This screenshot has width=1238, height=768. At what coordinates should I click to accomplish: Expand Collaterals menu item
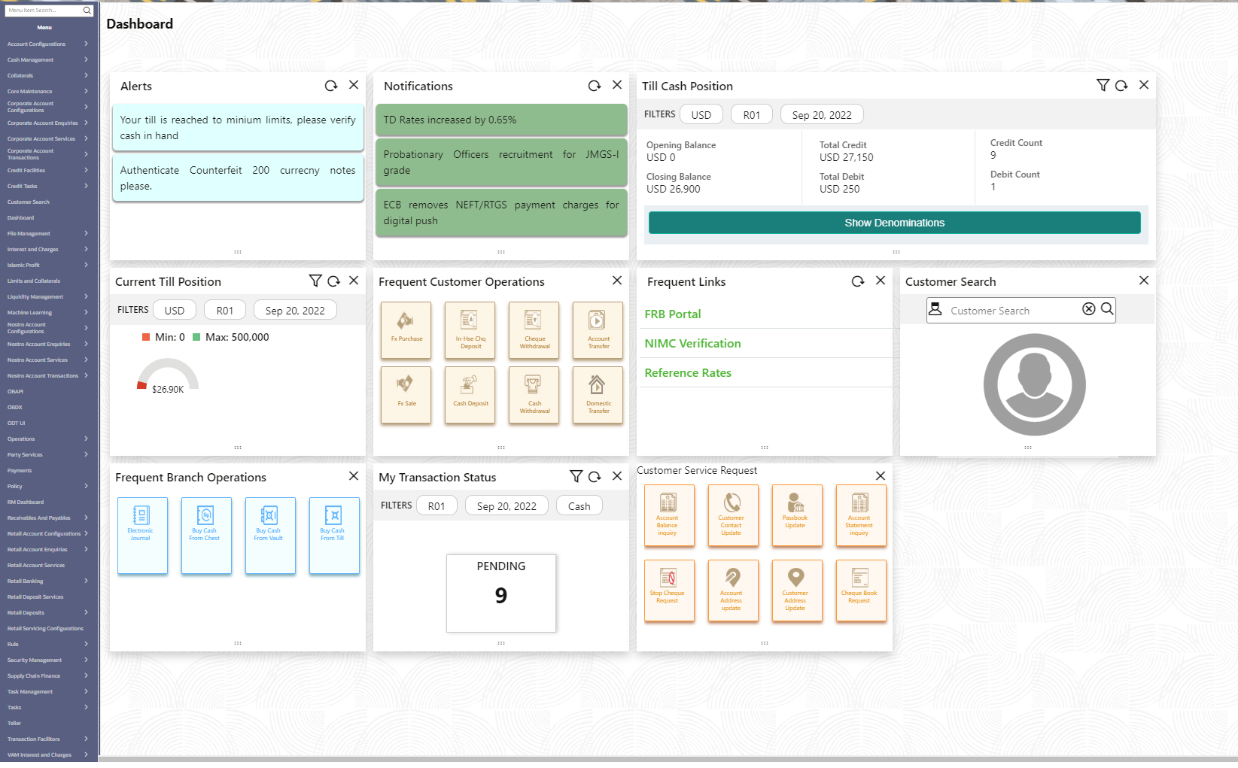86,75
